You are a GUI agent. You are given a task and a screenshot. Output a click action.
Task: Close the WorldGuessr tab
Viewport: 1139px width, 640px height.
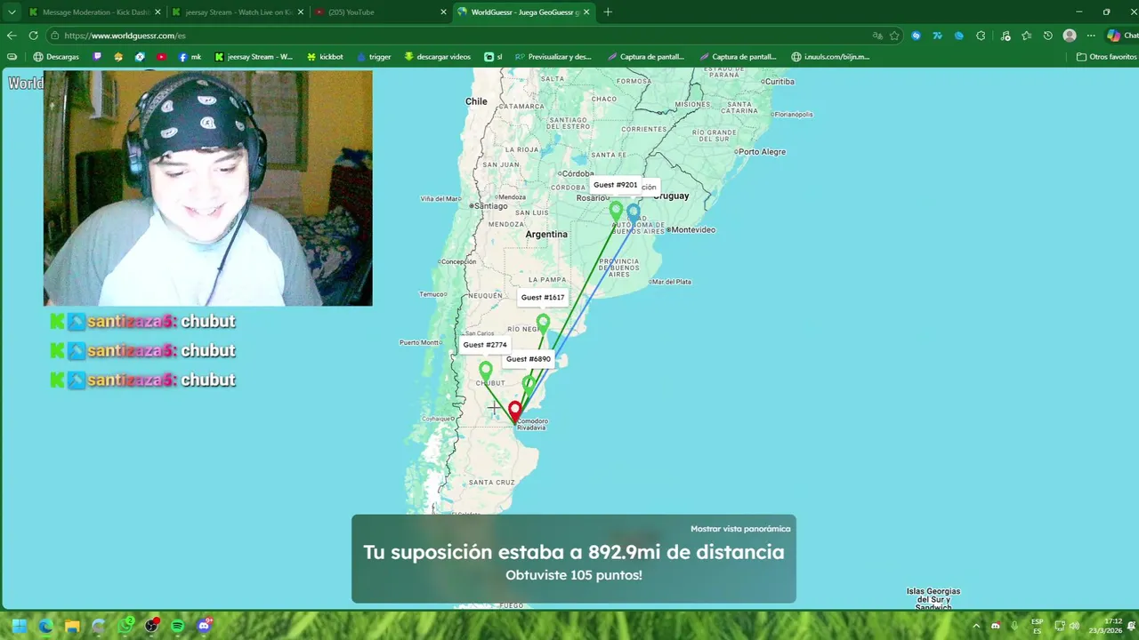coord(586,12)
